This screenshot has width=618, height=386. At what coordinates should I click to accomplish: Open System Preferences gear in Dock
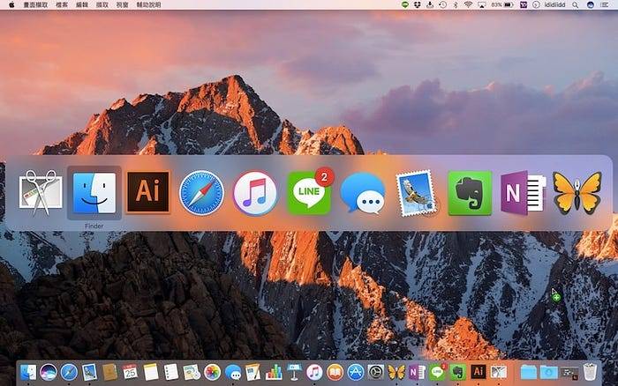(x=376, y=372)
